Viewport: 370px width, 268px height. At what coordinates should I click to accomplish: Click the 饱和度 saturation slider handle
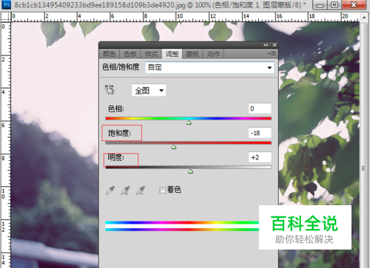tap(174, 147)
